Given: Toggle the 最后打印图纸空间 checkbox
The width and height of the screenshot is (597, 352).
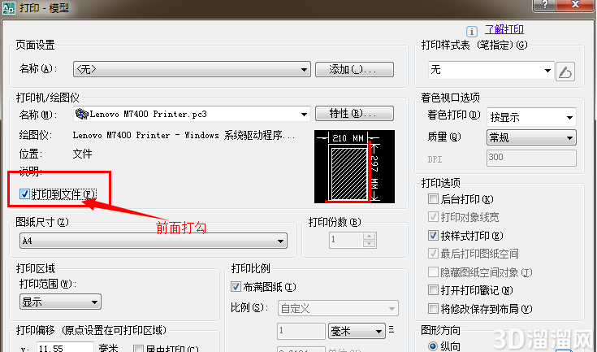Looking at the screenshot, I should pos(433,254).
